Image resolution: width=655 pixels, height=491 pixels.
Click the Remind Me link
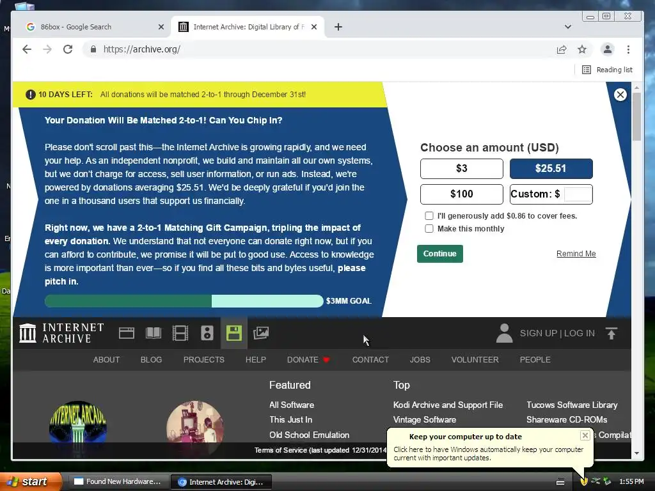coord(576,254)
